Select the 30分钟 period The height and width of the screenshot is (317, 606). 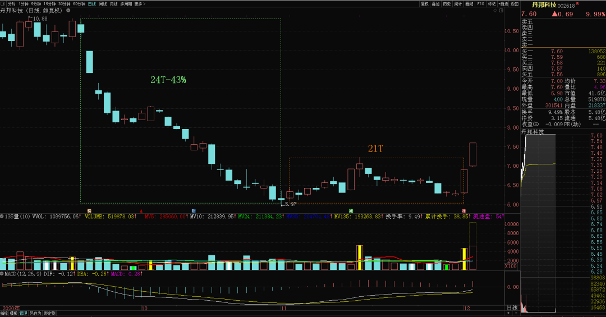[x=64, y=3]
